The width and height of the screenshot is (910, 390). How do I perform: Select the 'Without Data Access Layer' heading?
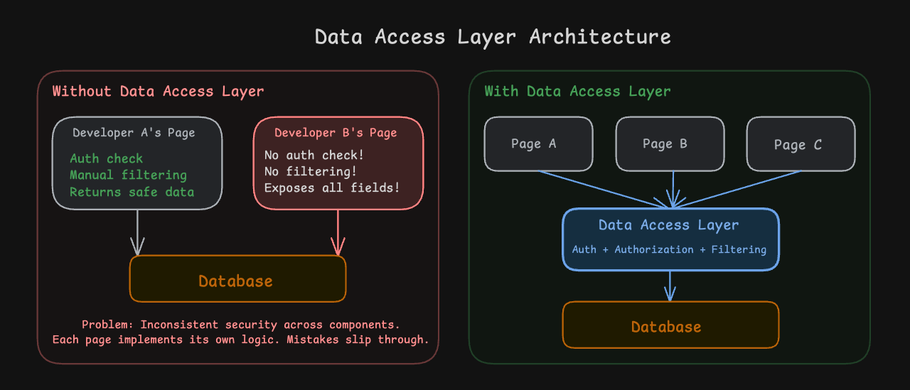(x=158, y=92)
